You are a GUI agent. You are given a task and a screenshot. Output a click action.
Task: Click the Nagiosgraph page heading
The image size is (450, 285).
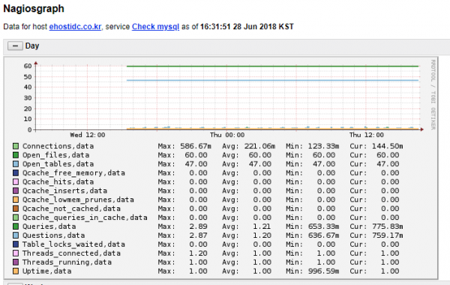[x=34, y=9]
